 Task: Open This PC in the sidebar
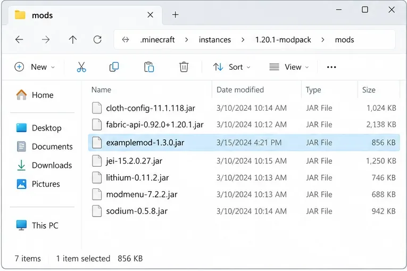click(x=37, y=226)
